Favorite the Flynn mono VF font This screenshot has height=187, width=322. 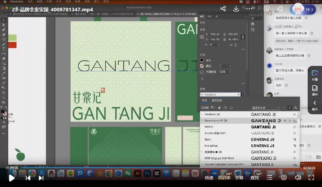(x=290, y=121)
